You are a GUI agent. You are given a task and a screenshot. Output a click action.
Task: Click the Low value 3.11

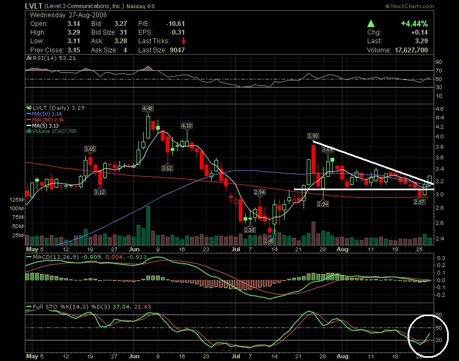click(73, 41)
